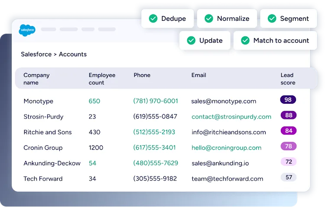
Task: Open the Salesforce breadcrumb link
Action: [36, 54]
